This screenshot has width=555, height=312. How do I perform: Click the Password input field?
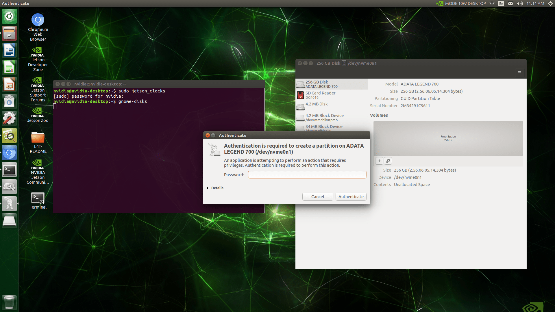pyautogui.click(x=307, y=175)
